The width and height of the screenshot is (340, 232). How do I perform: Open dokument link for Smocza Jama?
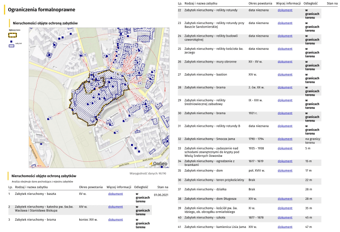coord(285,139)
